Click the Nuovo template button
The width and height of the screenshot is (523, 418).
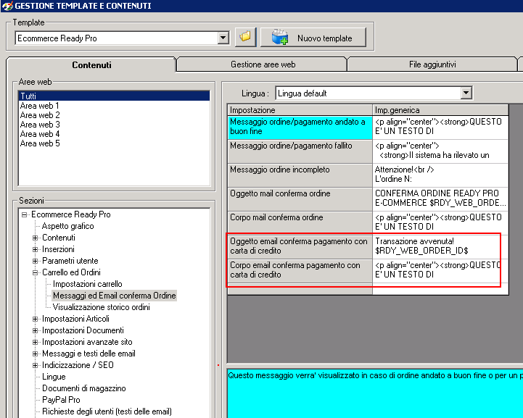click(x=313, y=38)
